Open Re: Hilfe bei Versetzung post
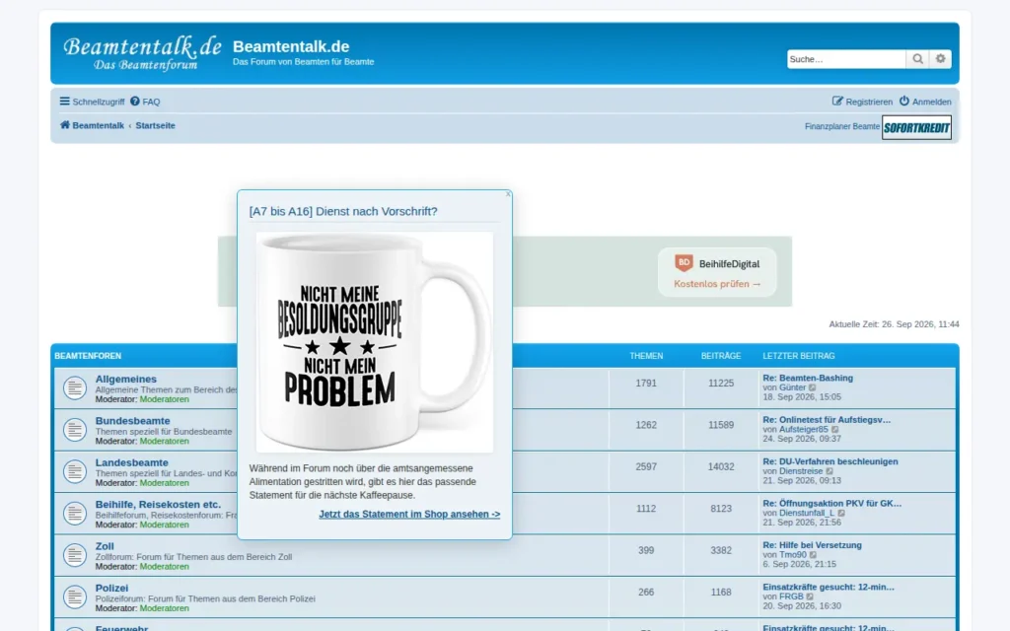The height and width of the screenshot is (631, 1010). point(813,545)
